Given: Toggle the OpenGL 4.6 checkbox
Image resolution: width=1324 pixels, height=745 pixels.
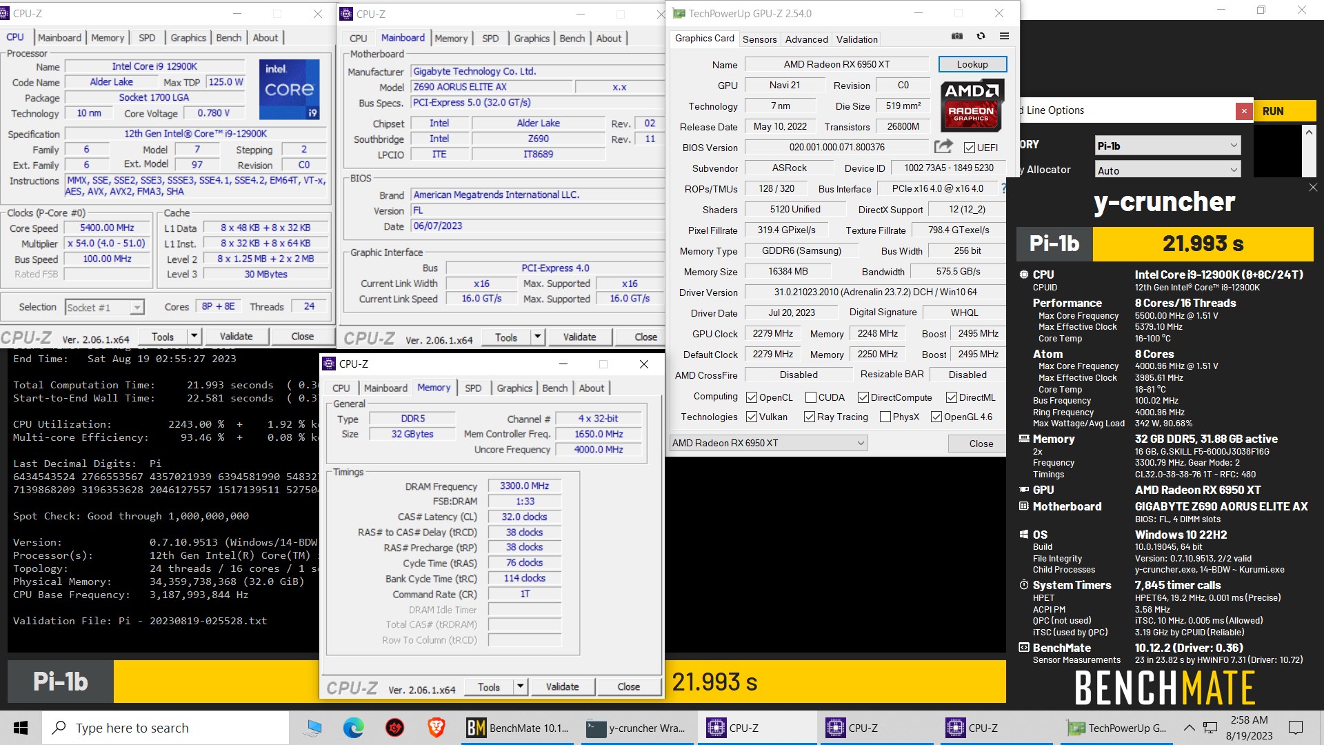Looking at the screenshot, I should [x=936, y=417].
